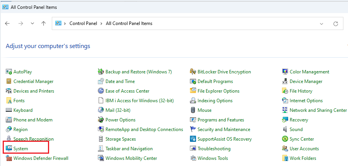The height and width of the screenshot is (166, 348).
Task: Open the Windows Mobility Center icon
Action: tap(101, 158)
